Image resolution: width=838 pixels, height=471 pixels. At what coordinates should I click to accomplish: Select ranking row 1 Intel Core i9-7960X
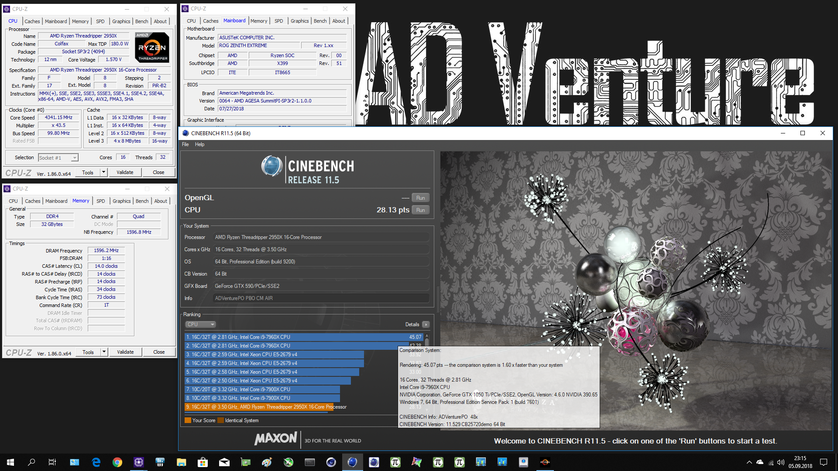[304, 337]
